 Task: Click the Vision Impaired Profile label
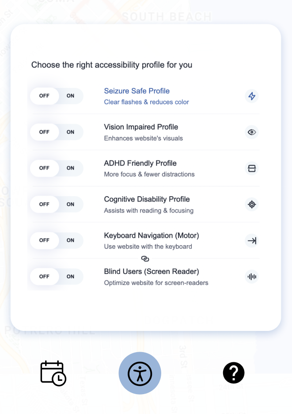click(141, 127)
